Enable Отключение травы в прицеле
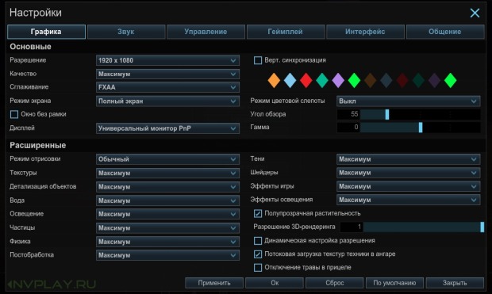 pos(258,267)
